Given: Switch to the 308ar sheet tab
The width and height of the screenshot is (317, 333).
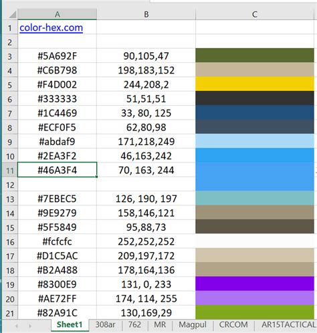Looking at the screenshot, I should pos(105,325).
